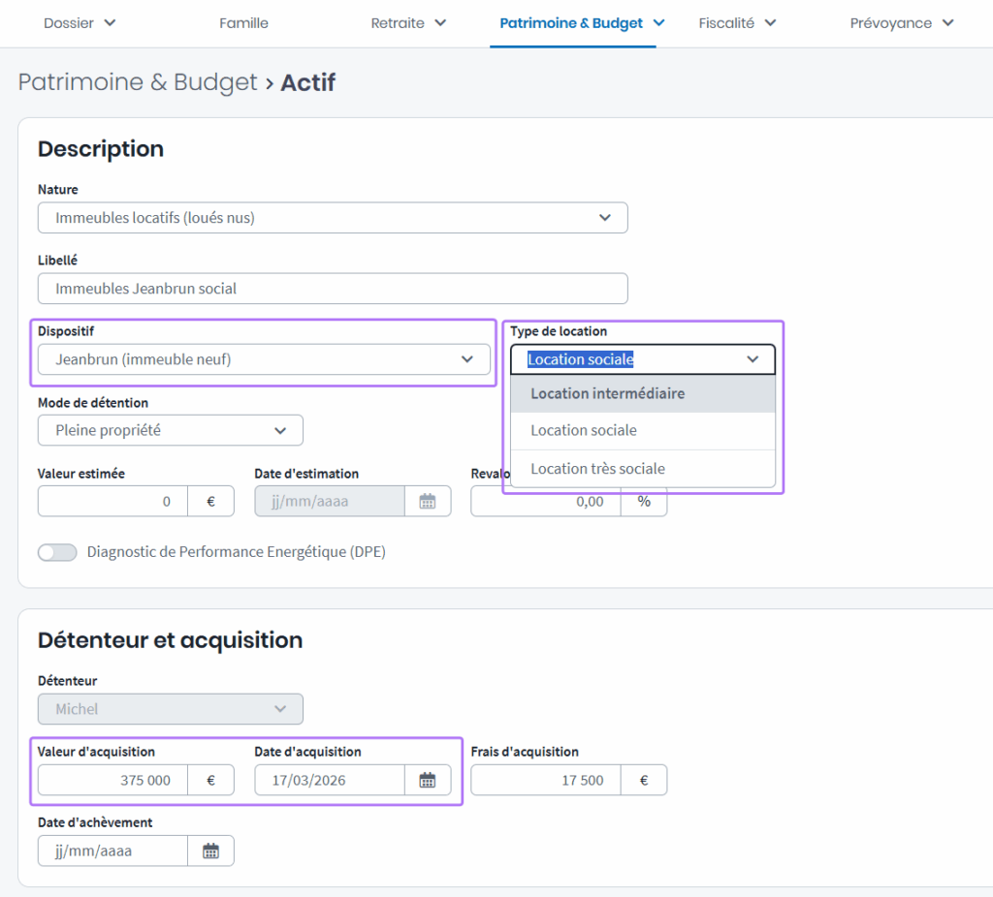This screenshot has width=993, height=897.
Task: Choose Location très sociale option
Action: coord(643,469)
